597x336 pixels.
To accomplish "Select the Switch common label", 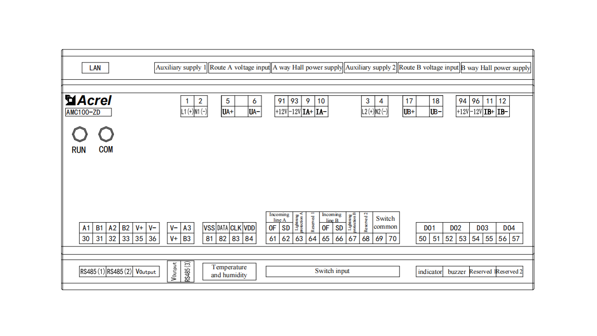I will coord(386,223).
